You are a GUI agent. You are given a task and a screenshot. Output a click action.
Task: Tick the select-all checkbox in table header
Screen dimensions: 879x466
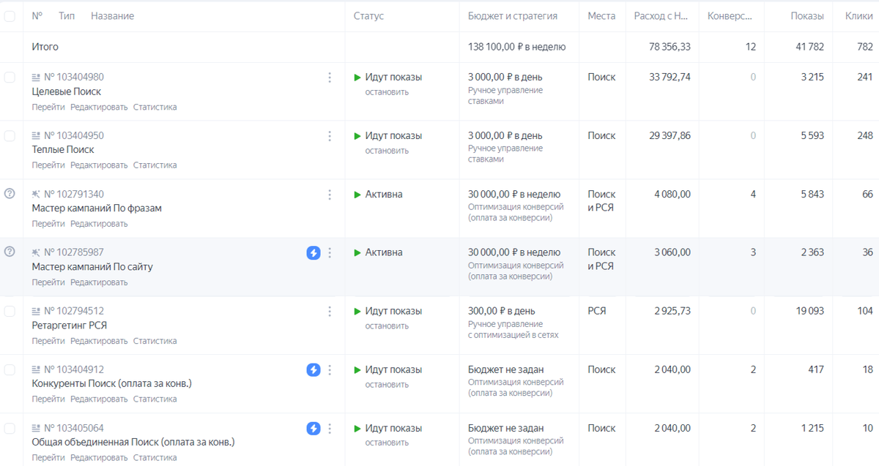[10, 15]
